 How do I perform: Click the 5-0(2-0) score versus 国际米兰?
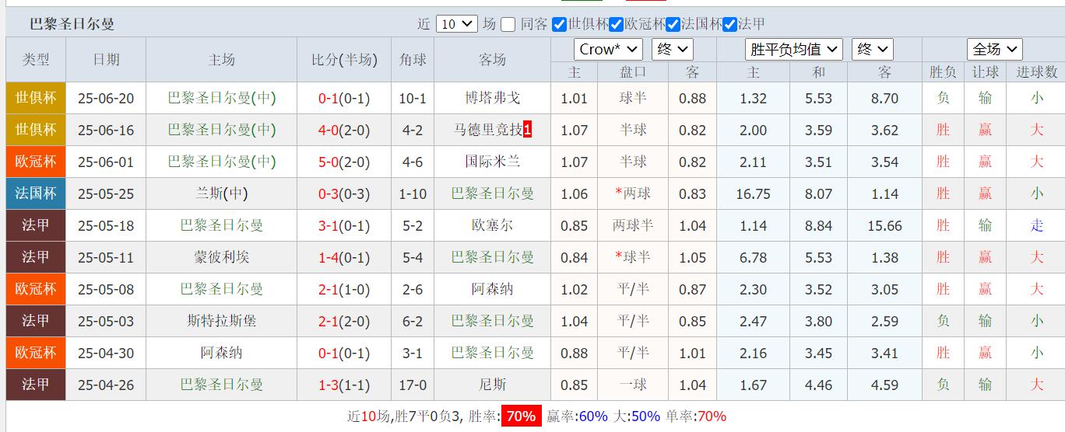click(344, 162)
